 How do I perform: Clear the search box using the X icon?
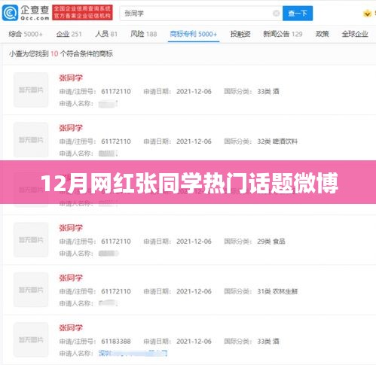click(276, 14)
